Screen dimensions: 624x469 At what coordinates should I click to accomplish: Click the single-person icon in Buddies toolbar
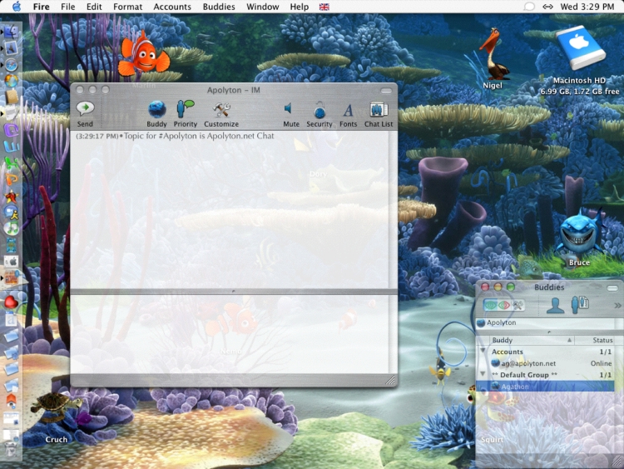[x=555, y=305]
